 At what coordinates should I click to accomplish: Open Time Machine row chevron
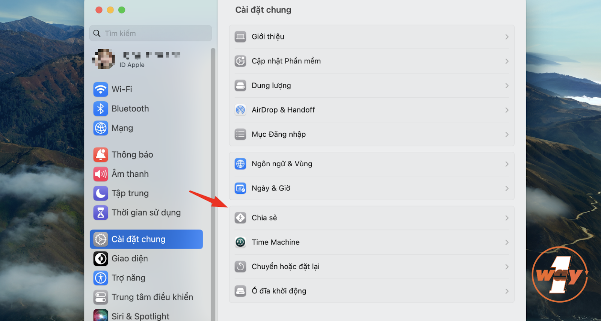pyautogui.click(x=507, y=243)
